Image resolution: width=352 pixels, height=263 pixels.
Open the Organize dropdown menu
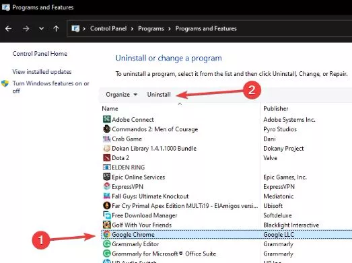(121, 94)
